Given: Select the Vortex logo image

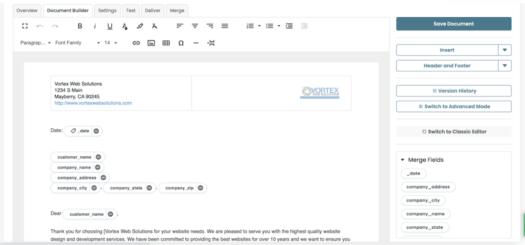Looking at the screenshot, I should pos(320,93).
